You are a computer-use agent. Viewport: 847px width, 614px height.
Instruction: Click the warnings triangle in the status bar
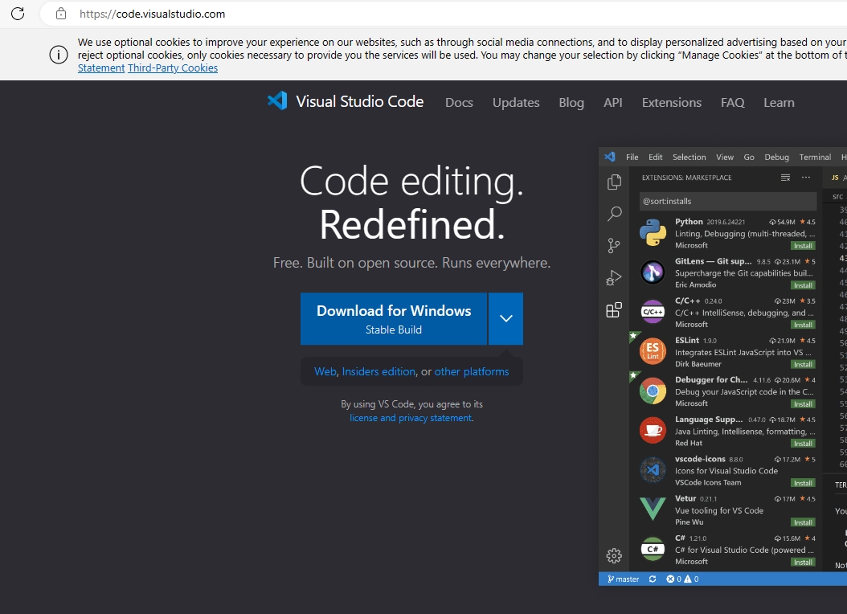[688, 579]
